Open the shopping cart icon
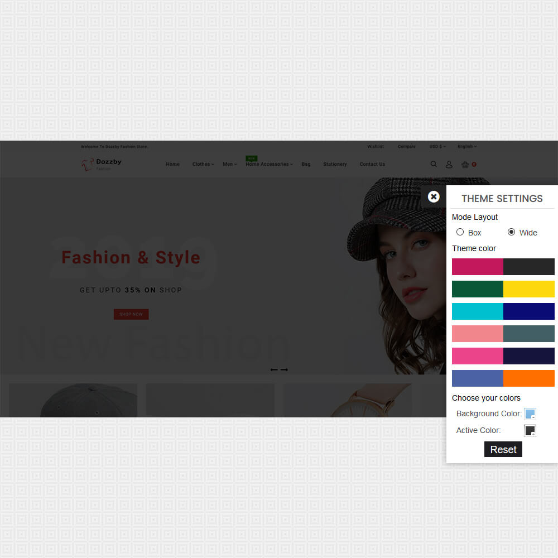This screenshot has height=558, width=558. (465, 164)
